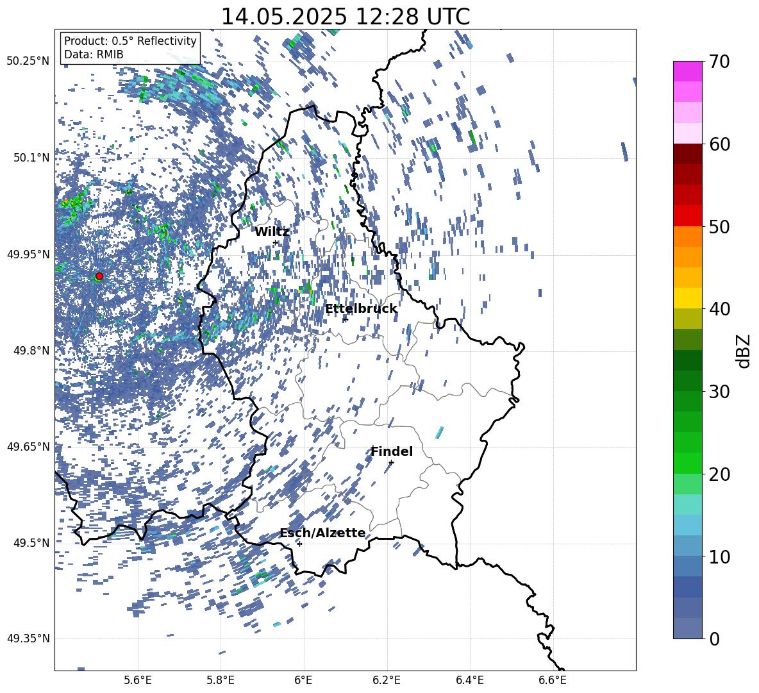Click the light green 20 dBZ colorbar segment
759x693 pixels.
(x=687, y=483)
